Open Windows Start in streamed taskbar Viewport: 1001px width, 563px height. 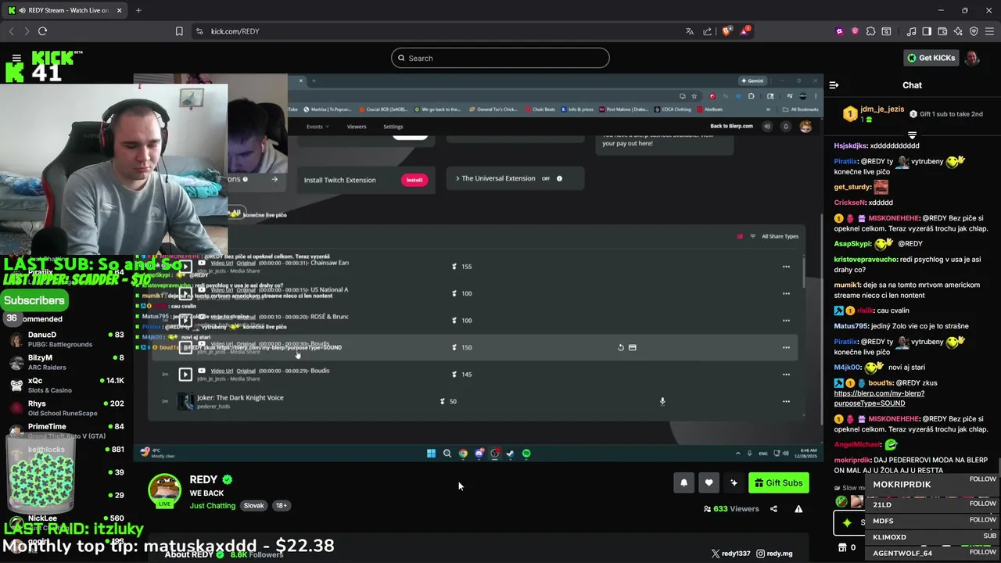pos(431,454)
